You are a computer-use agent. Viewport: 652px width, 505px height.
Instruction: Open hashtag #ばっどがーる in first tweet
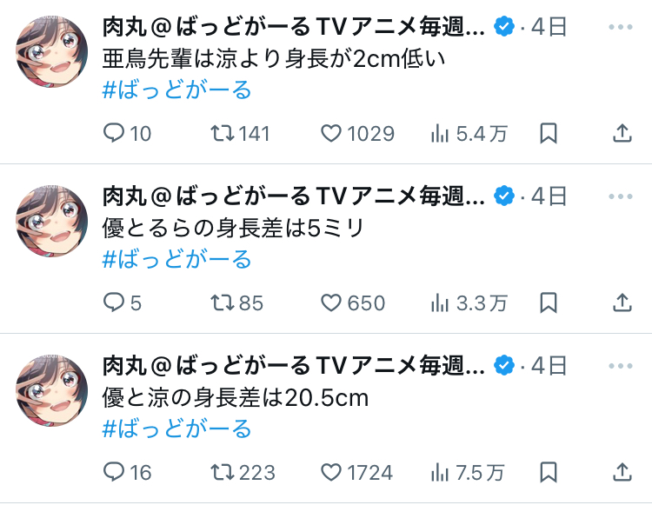click(176, 90)
